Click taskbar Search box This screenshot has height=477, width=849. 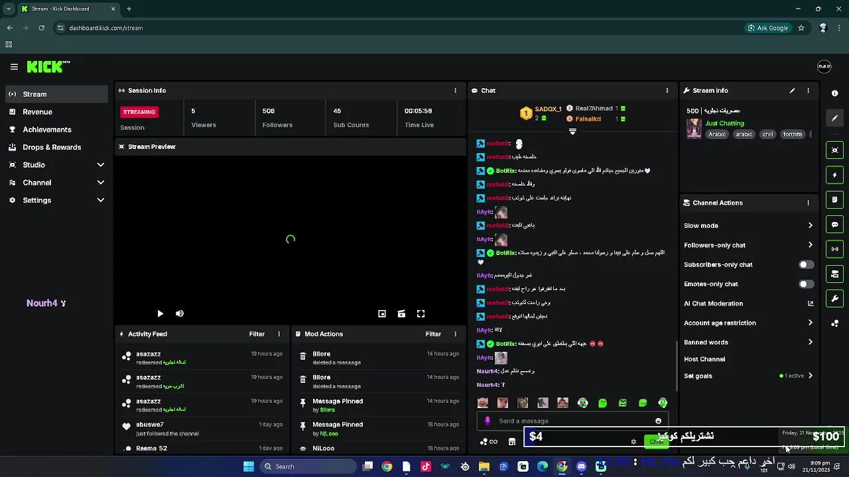click(307, 466)
